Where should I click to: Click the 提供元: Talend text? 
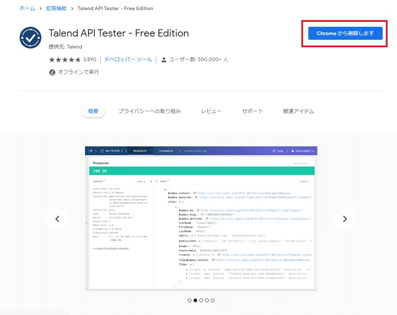[x=65, y=47]
